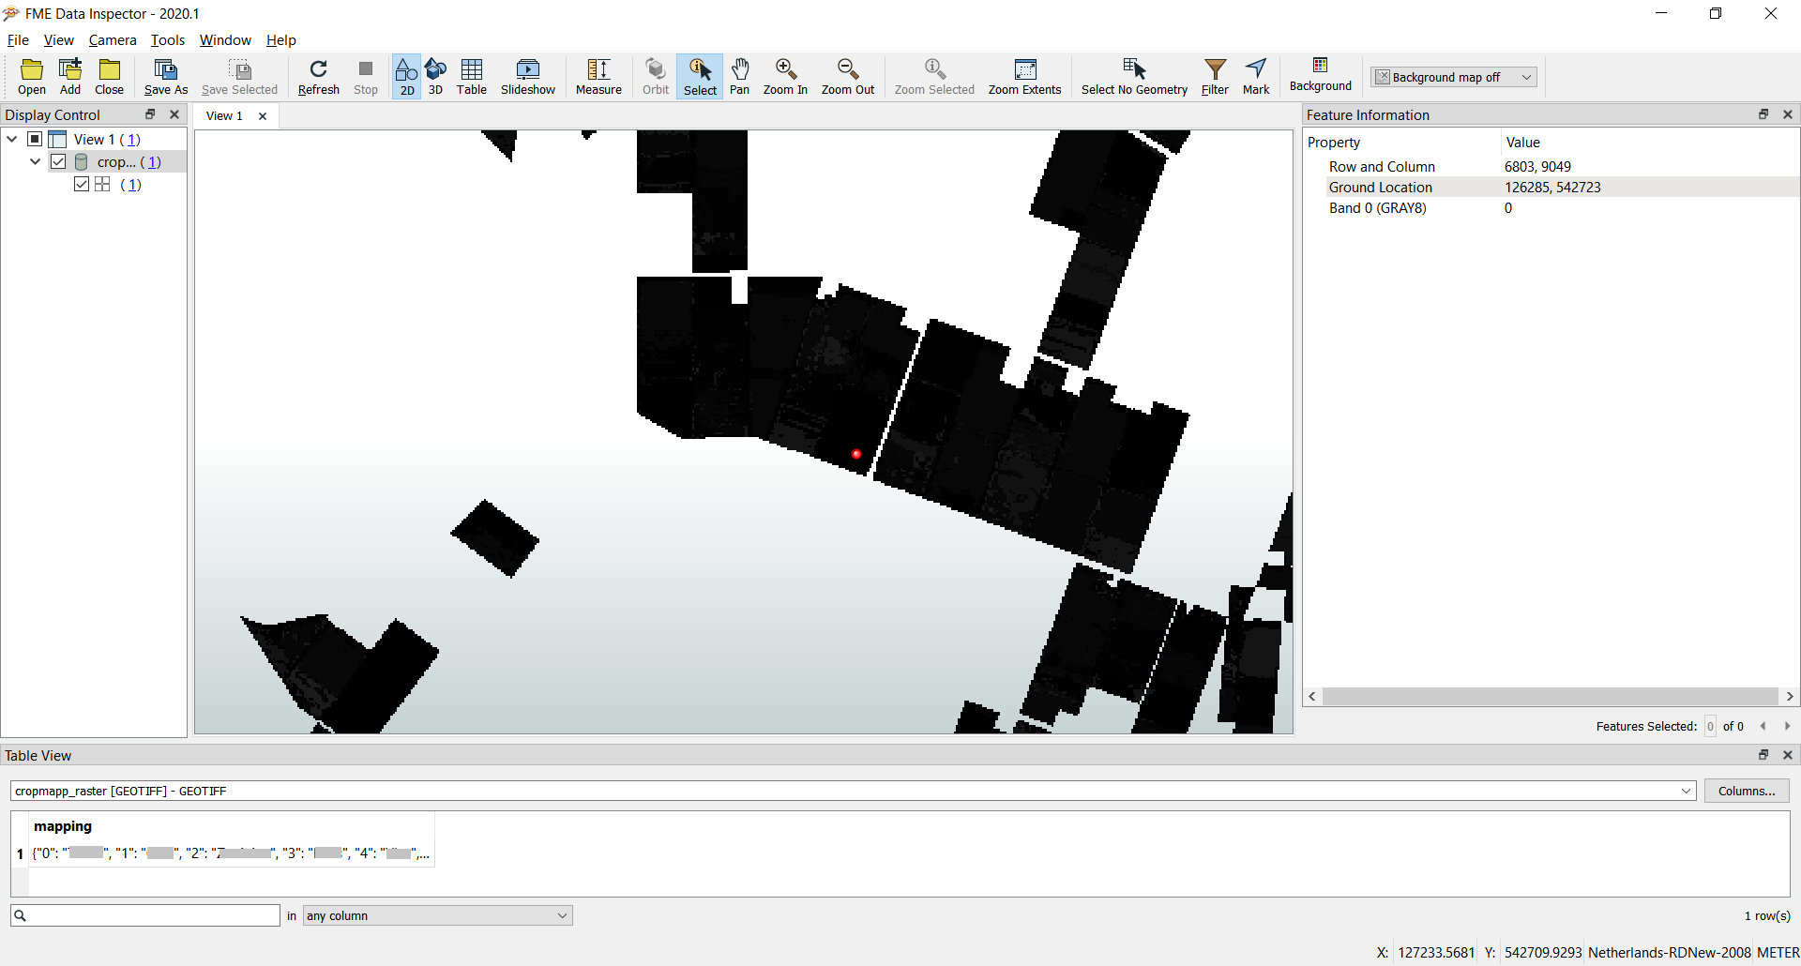Click the Open dataset toolbar icon
Viewport: 1801px width, 966px height.
32,77
